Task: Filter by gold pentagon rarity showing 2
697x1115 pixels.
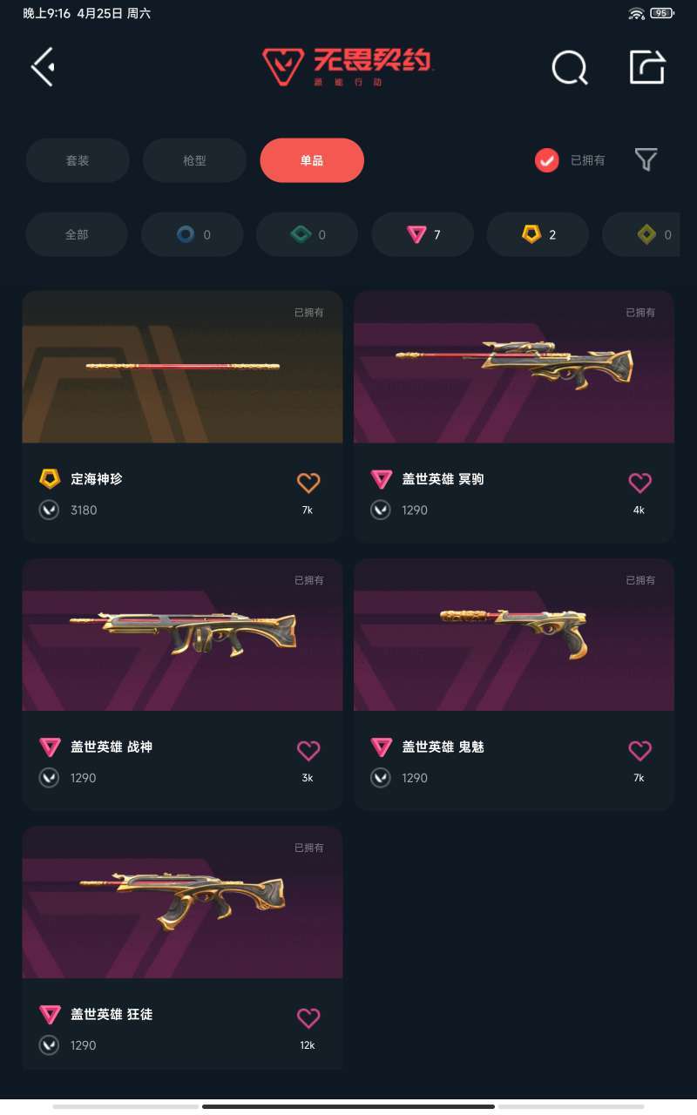Action: (x=538, y=234)
